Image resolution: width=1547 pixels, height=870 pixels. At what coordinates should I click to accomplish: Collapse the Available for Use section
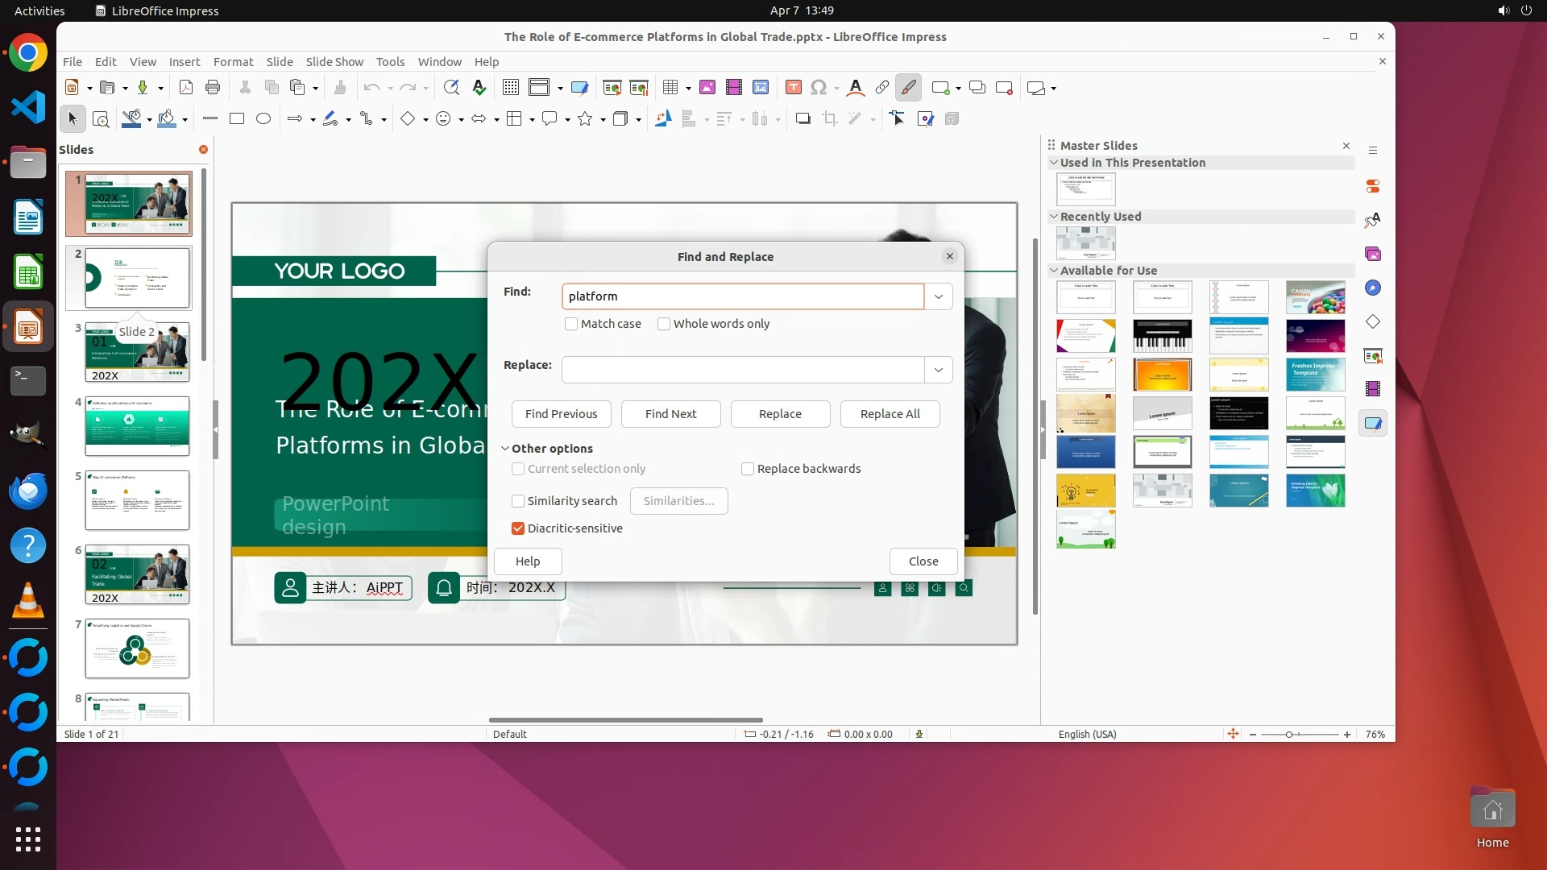pos(1053,271)
